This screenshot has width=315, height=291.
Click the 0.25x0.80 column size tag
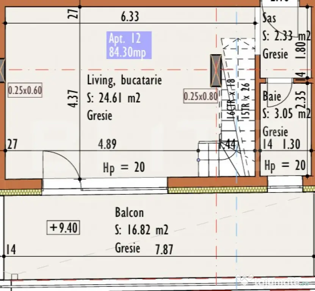[201, 96]
